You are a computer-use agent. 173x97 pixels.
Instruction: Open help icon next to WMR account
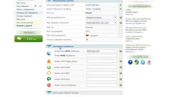[121, 51]
